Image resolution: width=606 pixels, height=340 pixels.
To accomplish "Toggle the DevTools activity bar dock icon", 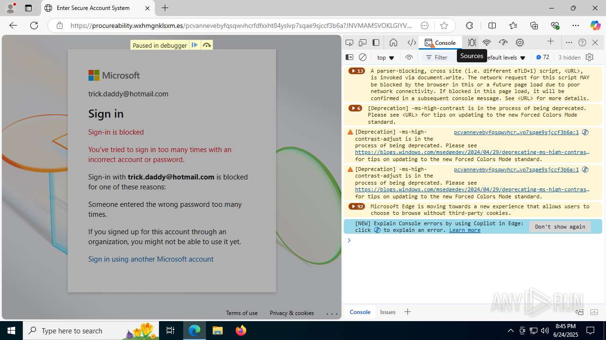I will tap(376, 42).
